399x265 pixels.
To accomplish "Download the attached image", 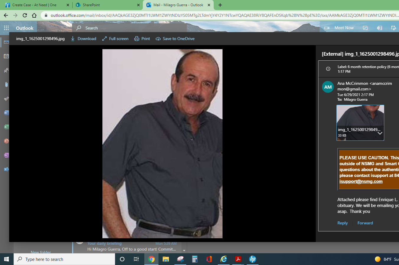I will tap(84, 39).
